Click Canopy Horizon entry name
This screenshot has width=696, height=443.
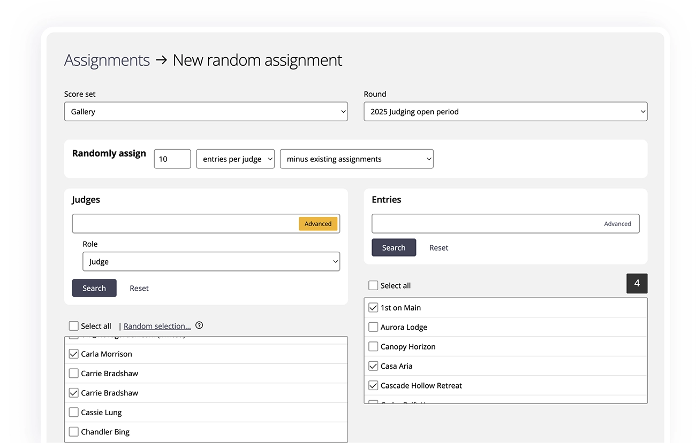pos(408,346)
